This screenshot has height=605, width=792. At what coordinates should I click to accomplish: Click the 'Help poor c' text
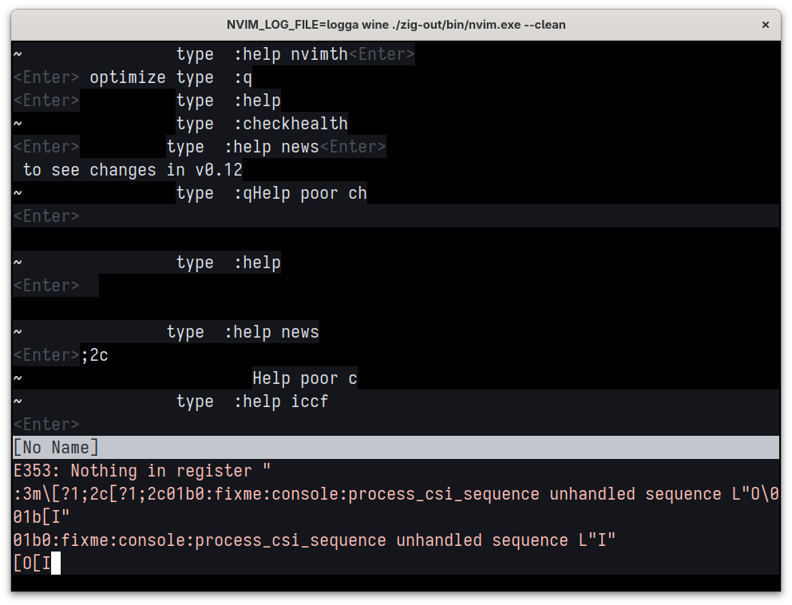click(x=305, y=379)
